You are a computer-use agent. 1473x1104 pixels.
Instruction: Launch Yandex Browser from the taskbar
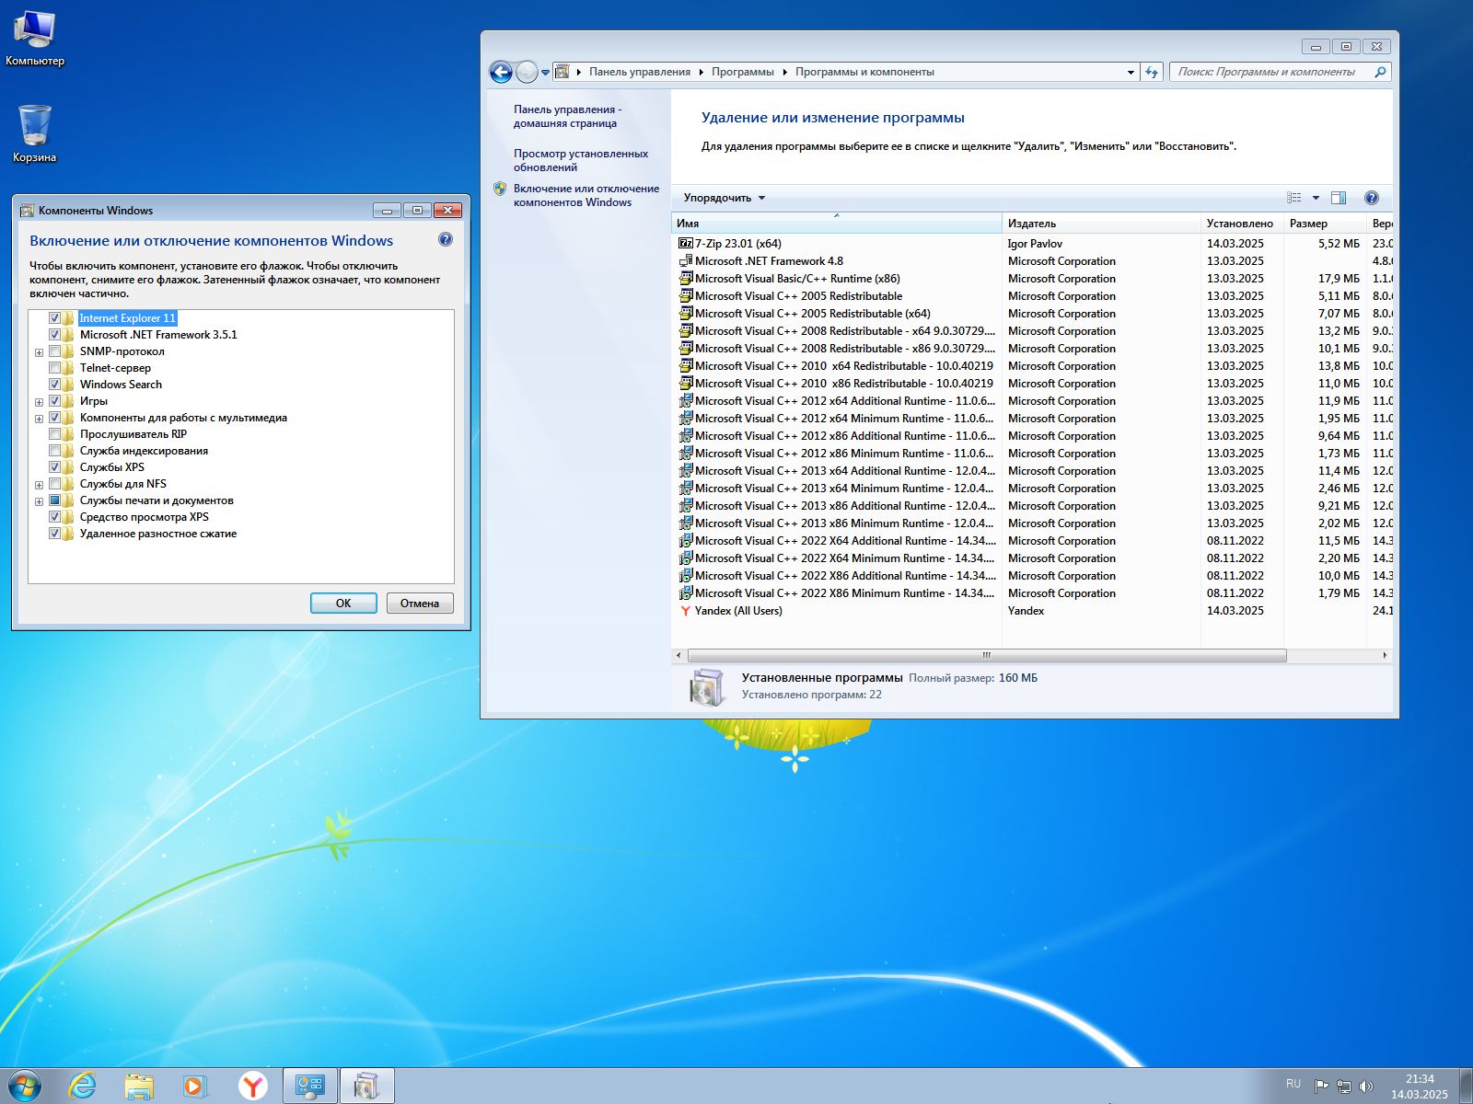pos(252,1086)
